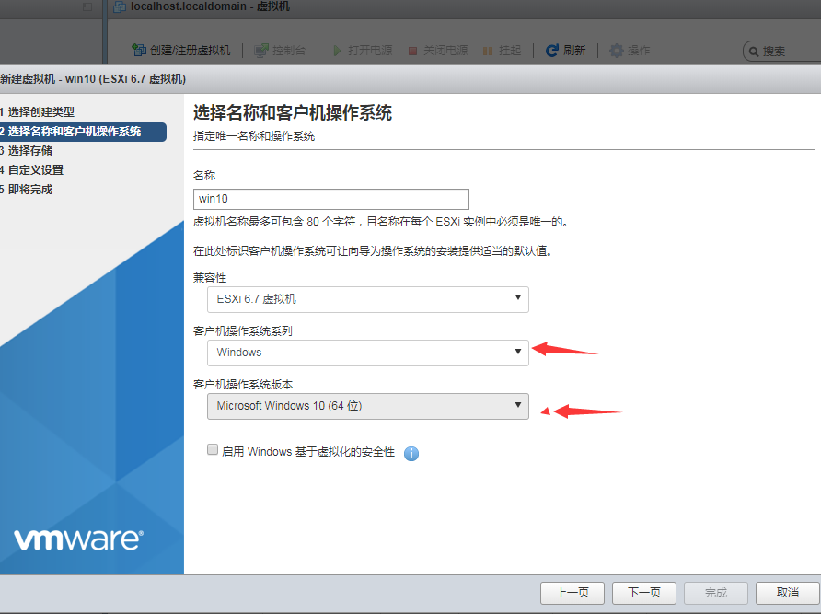Viewport: 821px width, 614px height.
Task: Click the name field containing win10
Action: pyautogui.click(x=331, y=199)
